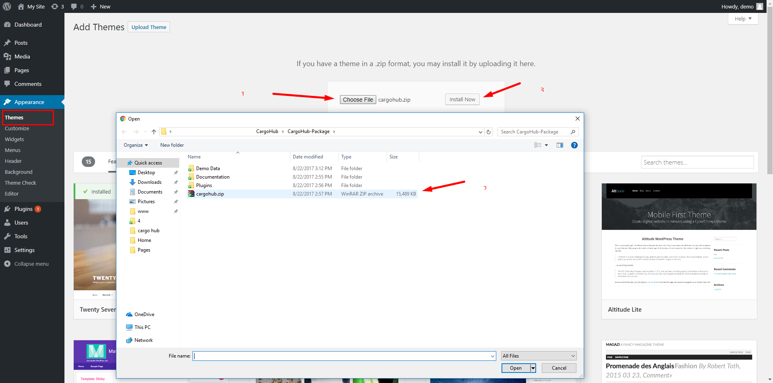Open the comments bubble icon in admin bar
773x383 pixels.
(x=74, y=6)
